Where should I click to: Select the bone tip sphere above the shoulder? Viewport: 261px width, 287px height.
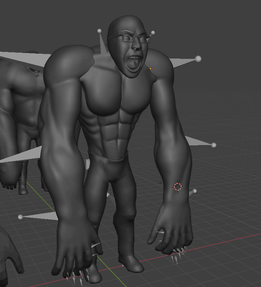pyautogui.click(x=99, y=31)
